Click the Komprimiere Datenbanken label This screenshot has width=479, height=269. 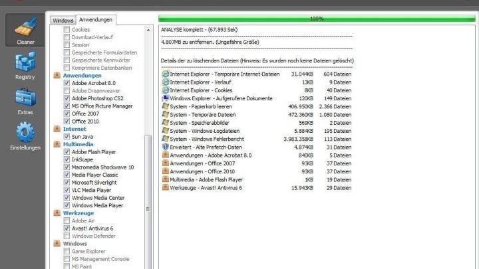(x=102, y=68)
